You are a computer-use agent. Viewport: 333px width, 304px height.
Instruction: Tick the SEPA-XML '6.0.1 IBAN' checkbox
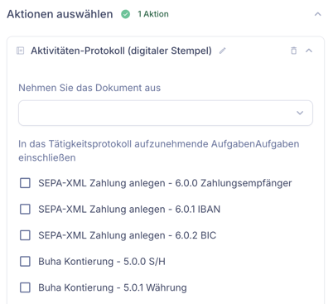click(25, 210)
